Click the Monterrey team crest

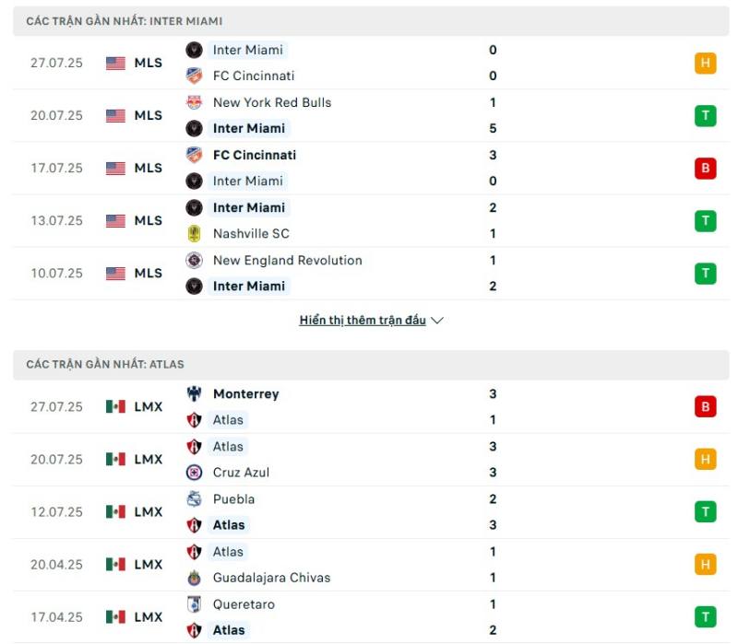coord(194,394)
